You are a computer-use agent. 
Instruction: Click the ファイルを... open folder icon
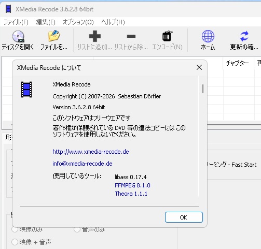54,36
